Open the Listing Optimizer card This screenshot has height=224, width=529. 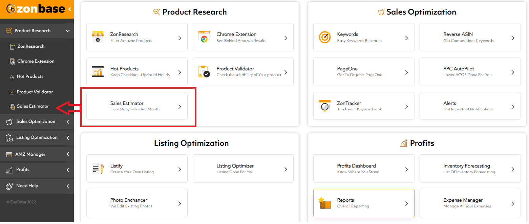coord(243,169)
